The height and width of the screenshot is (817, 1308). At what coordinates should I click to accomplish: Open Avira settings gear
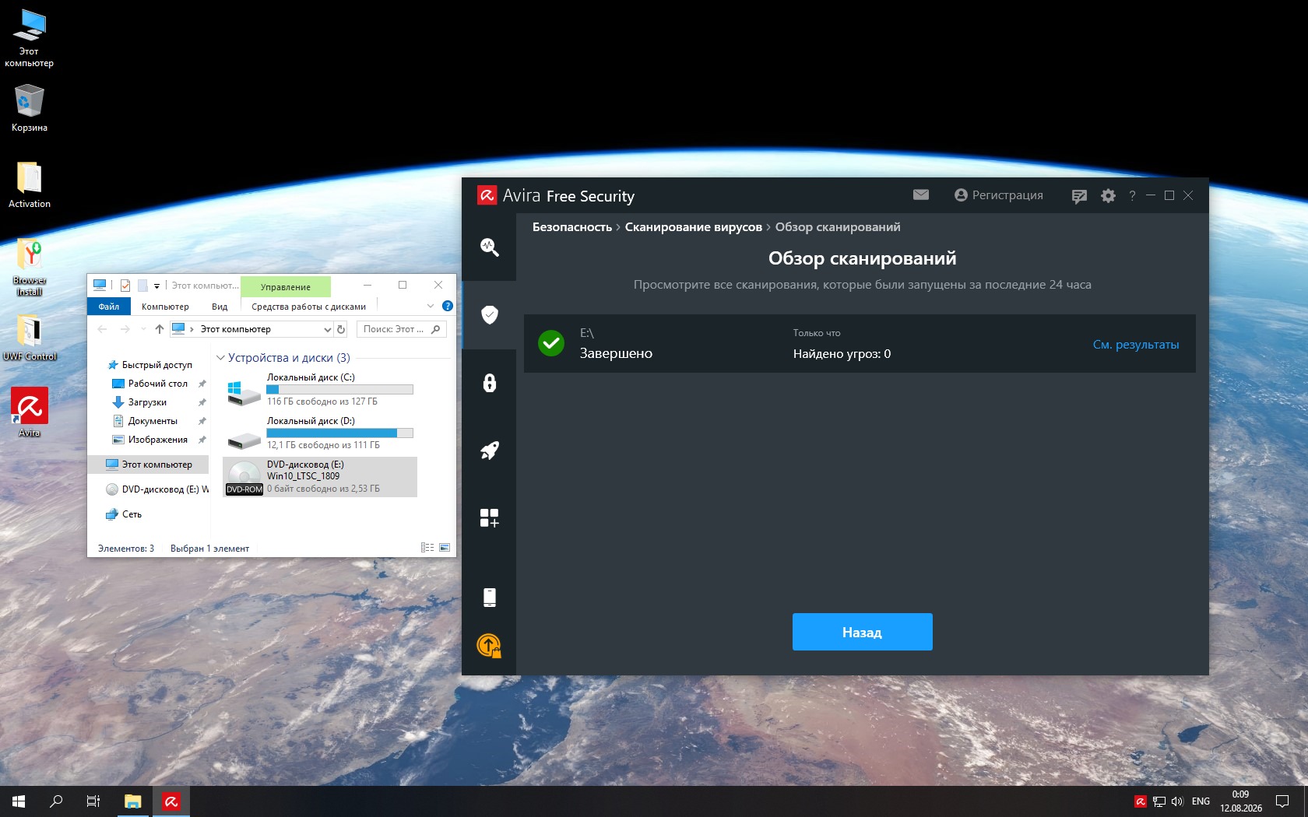pos(1108,196)
